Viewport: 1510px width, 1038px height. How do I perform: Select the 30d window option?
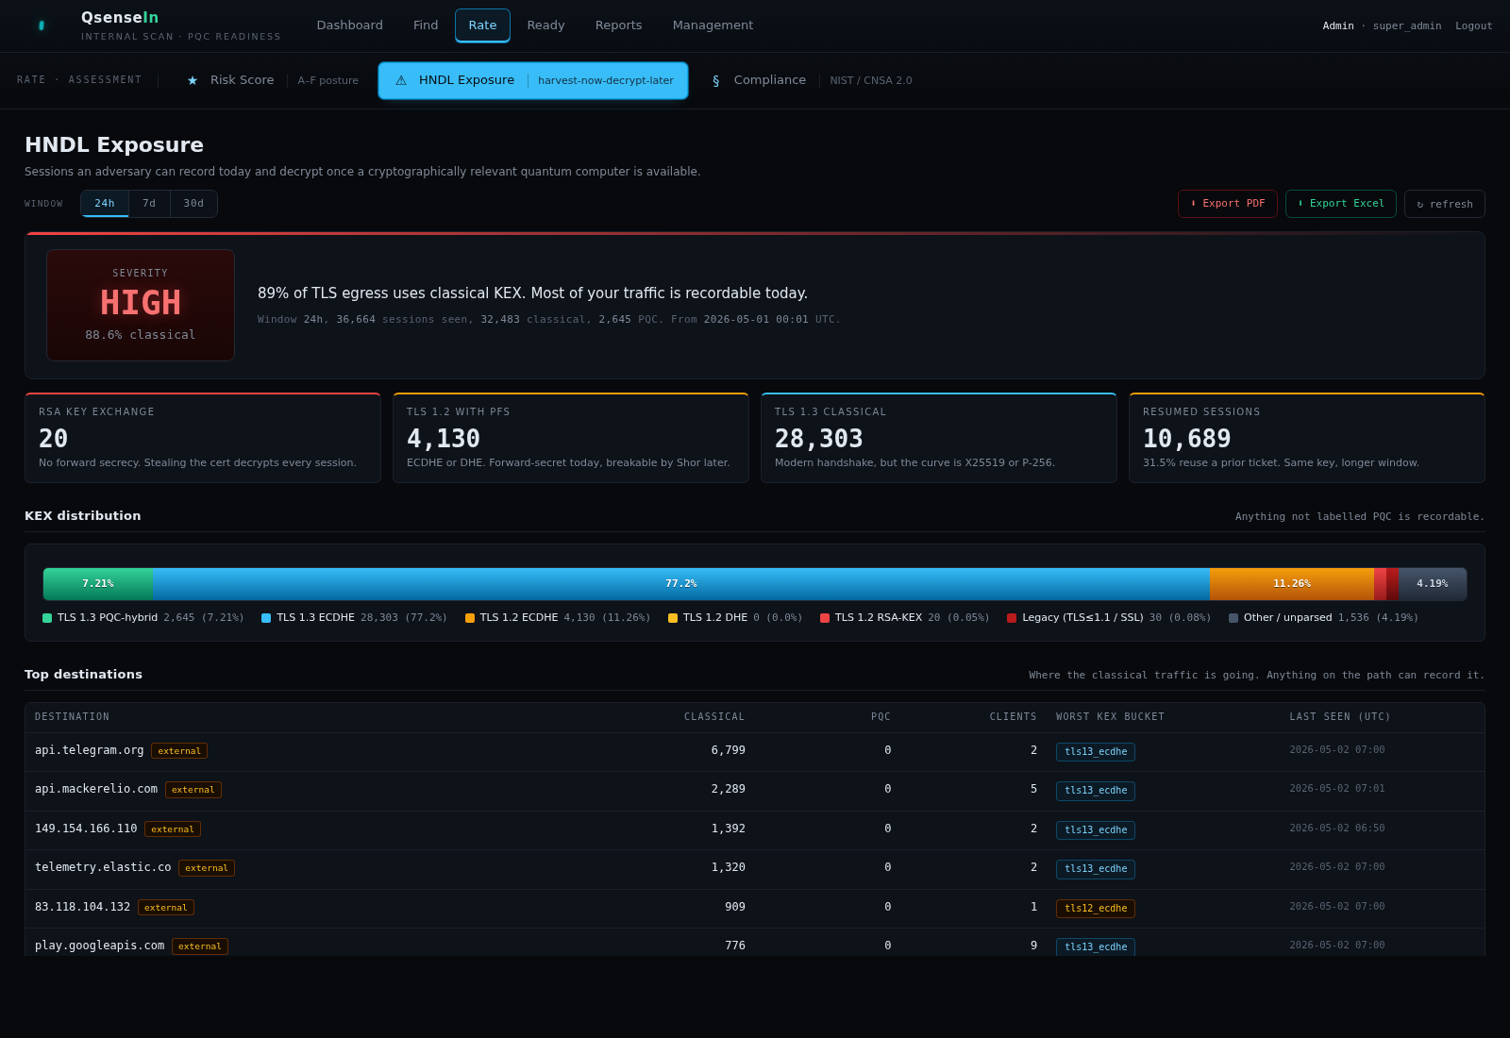193,204
